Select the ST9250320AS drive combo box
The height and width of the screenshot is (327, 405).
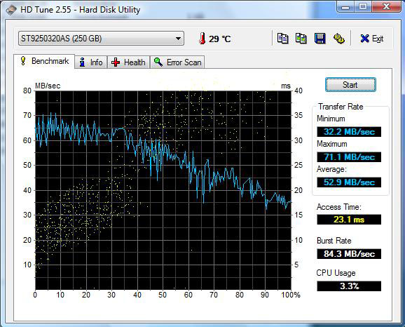coord(101,39)
